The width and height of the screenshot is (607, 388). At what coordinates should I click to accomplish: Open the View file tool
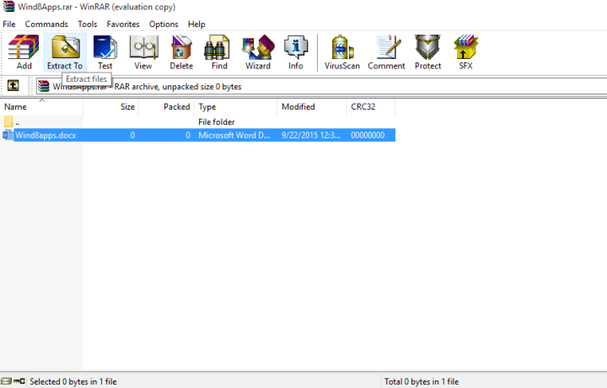143,52
